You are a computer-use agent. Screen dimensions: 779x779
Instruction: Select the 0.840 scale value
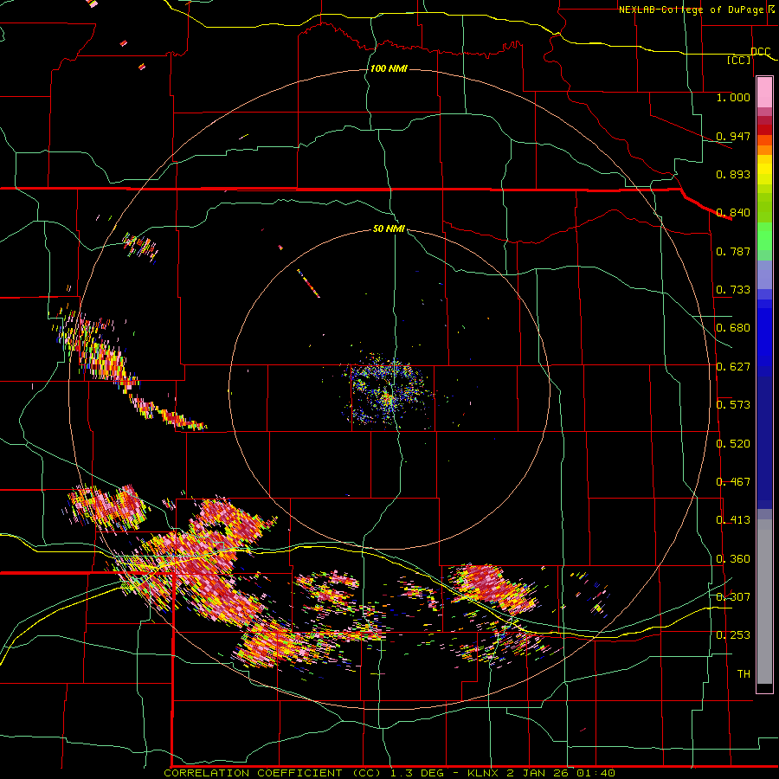pyautogui.click(x=733, y=213)
